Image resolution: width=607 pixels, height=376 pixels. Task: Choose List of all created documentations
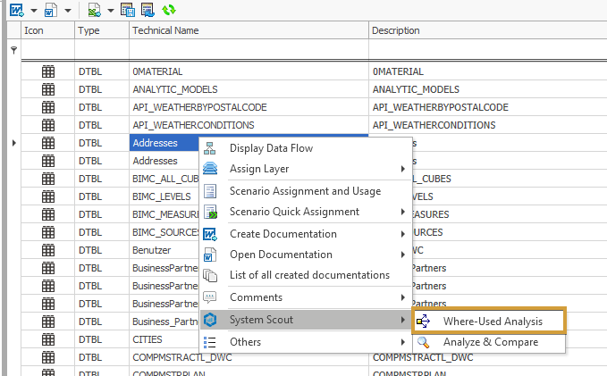coord(308,275)
